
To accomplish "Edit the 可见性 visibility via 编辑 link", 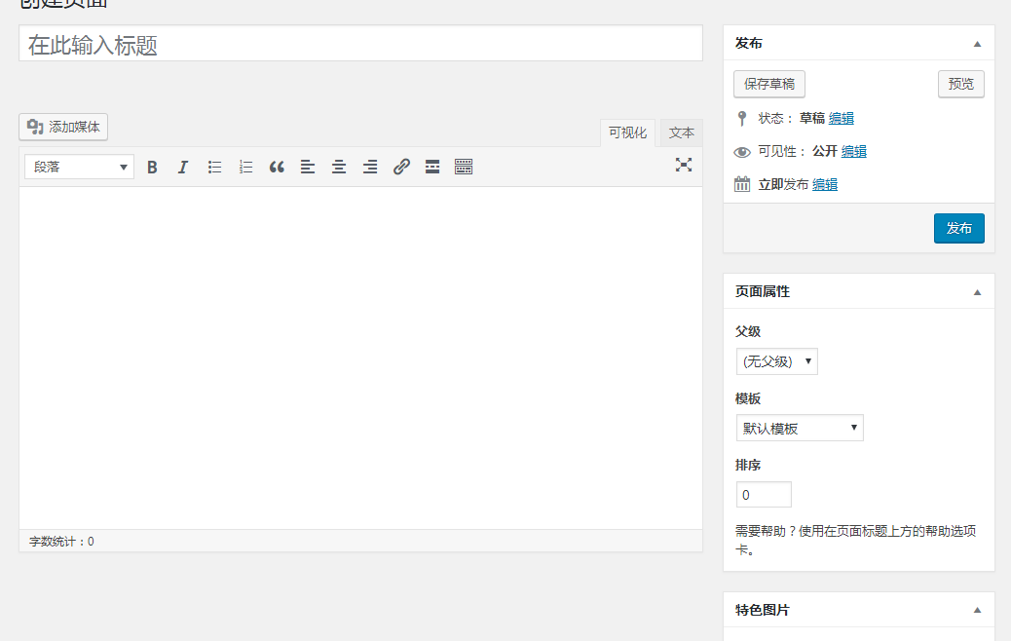I will [853, 151].
